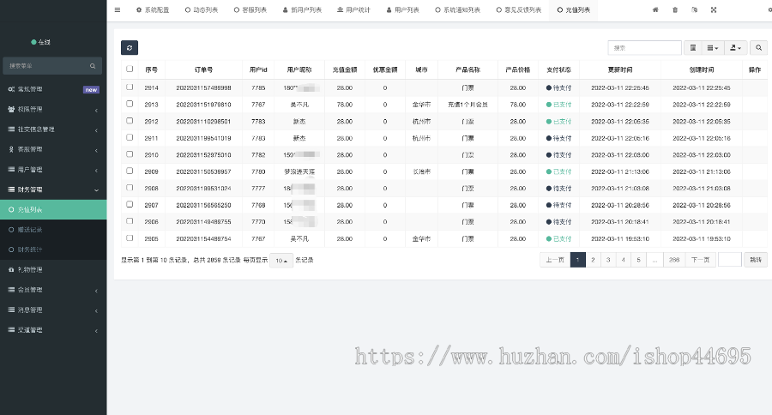The image size is (772, 415).
Task: Expand 渠道管理 with its chevron
Action: point(96,331)
